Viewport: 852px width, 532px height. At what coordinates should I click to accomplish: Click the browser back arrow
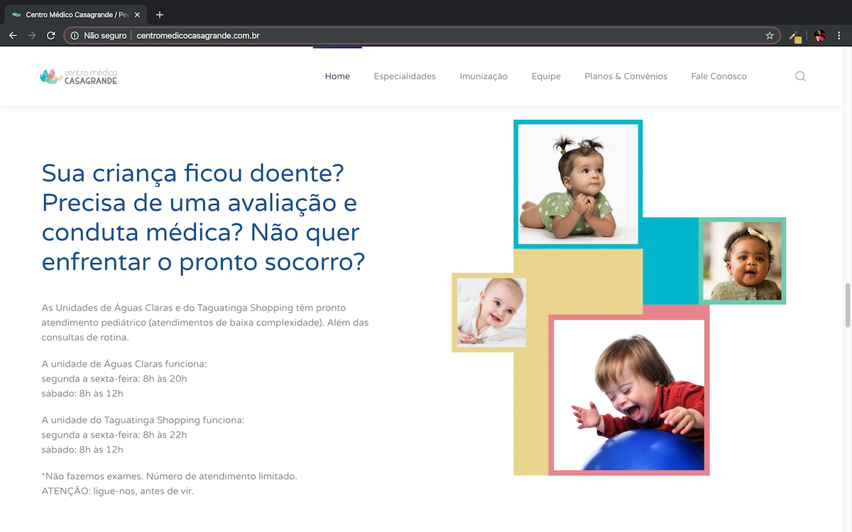[x=13, y=35]
